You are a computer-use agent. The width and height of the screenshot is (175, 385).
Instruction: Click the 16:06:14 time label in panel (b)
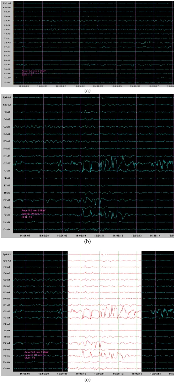(x=155, y=235)
